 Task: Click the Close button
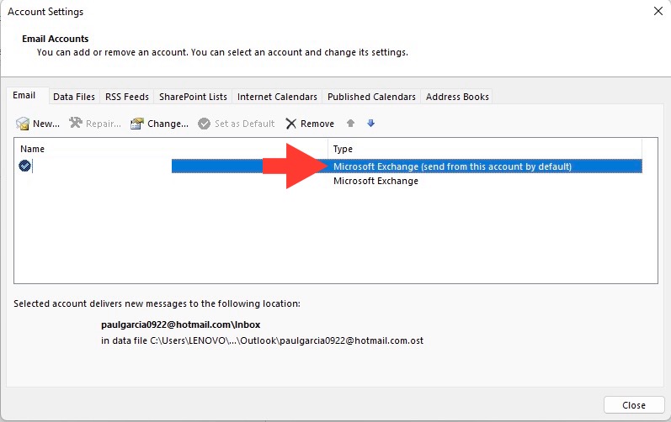(634, 405)
